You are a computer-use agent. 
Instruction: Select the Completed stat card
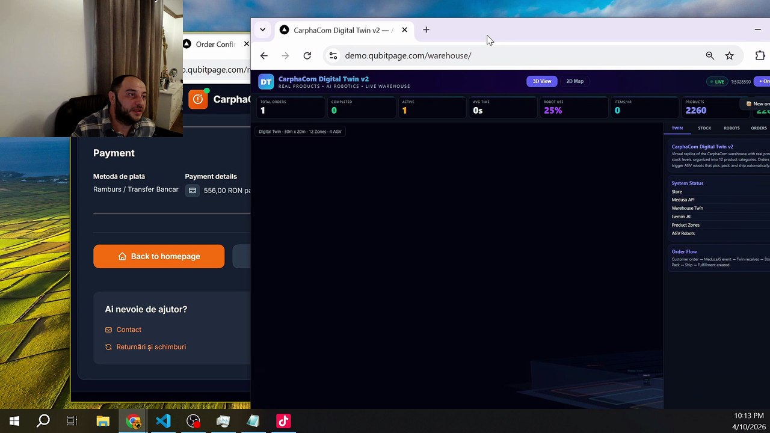point(362,108)
